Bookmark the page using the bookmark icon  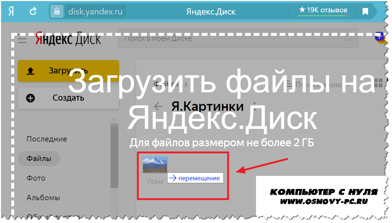365,12
